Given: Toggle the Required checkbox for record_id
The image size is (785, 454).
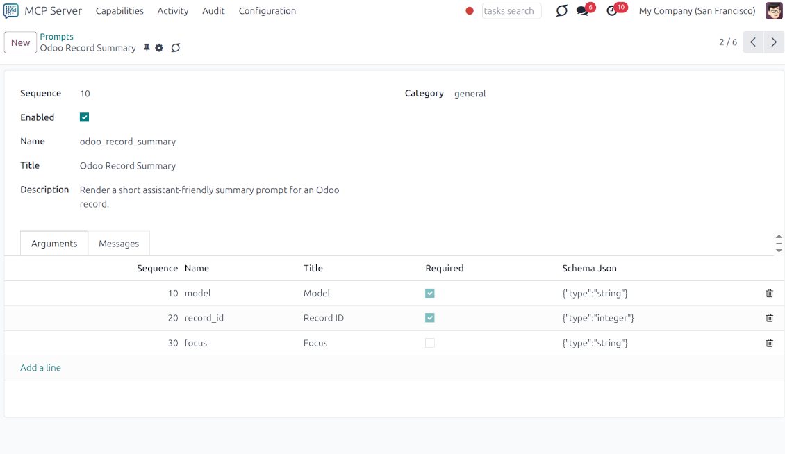Looking at the screenshot, I should pyautogui.click(x=430, y=318).
